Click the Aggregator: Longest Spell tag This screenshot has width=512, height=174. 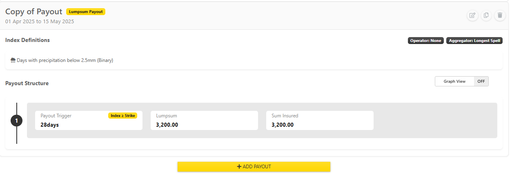coord(474,41)
